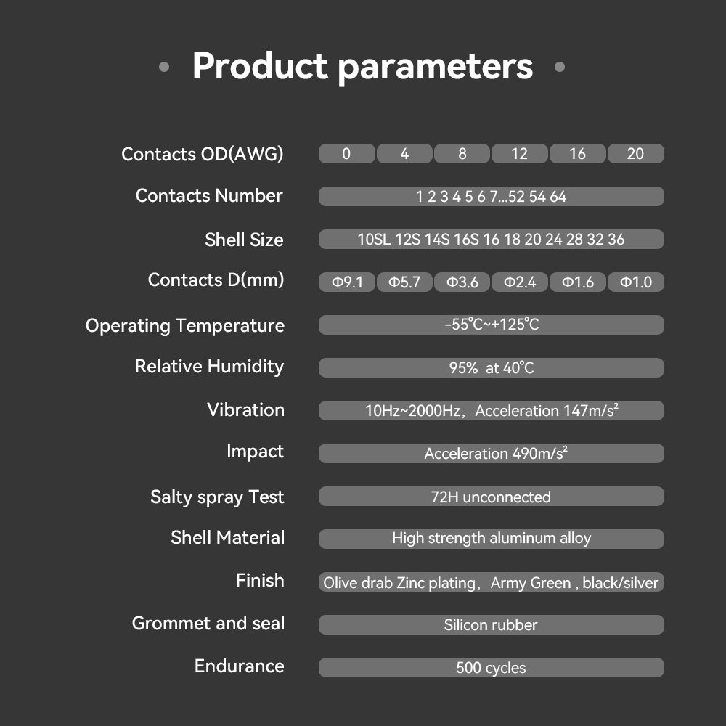Viewport: 726px width, 726px height.
Task: Click the Contacts Number value bar
Action: 491,197
